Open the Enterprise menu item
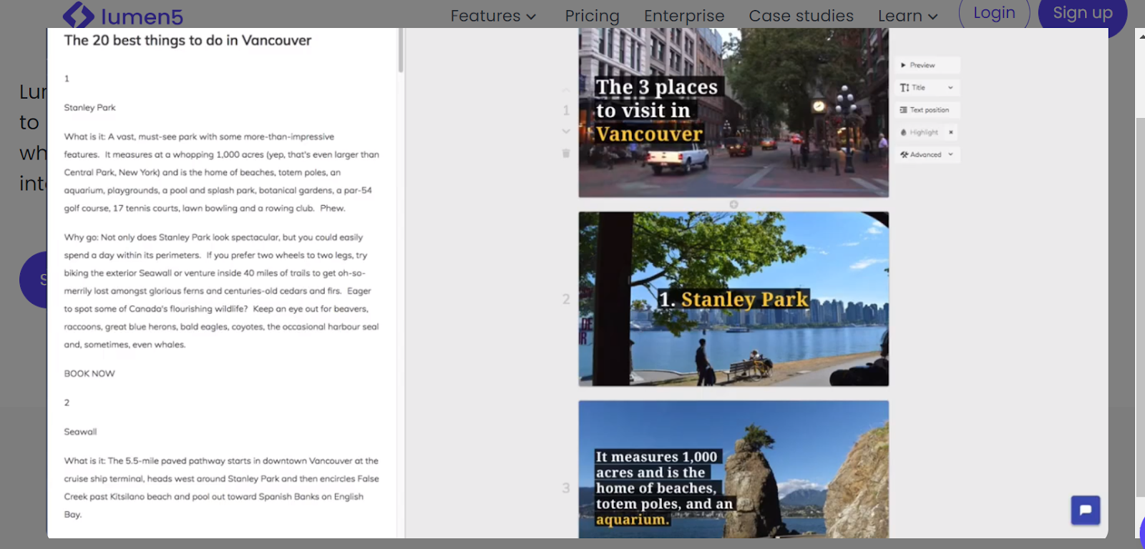 (684, 16)
